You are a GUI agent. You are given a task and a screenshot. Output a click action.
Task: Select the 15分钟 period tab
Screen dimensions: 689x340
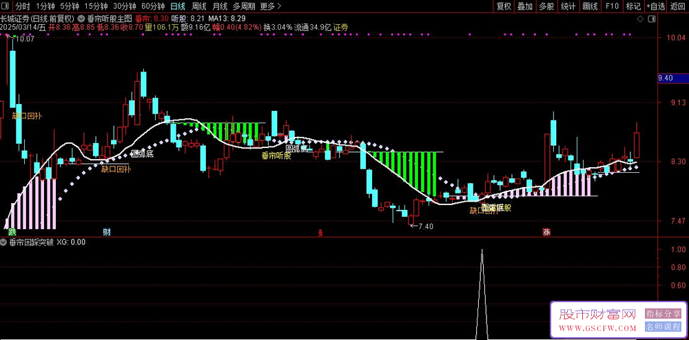[96, 6]
